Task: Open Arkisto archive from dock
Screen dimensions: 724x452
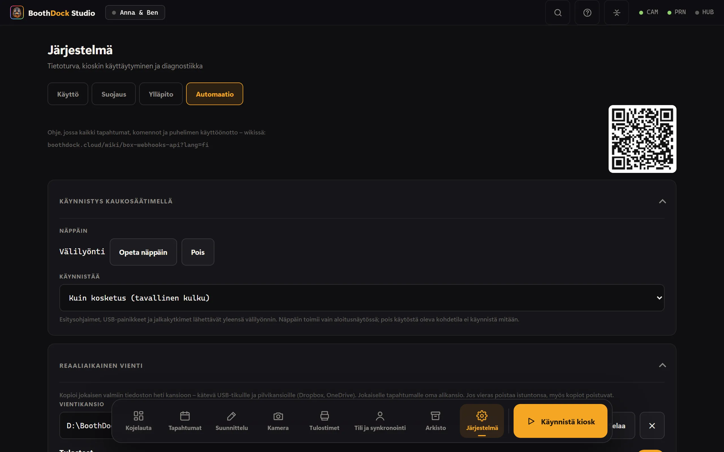Action: click(x=436, y=421)
